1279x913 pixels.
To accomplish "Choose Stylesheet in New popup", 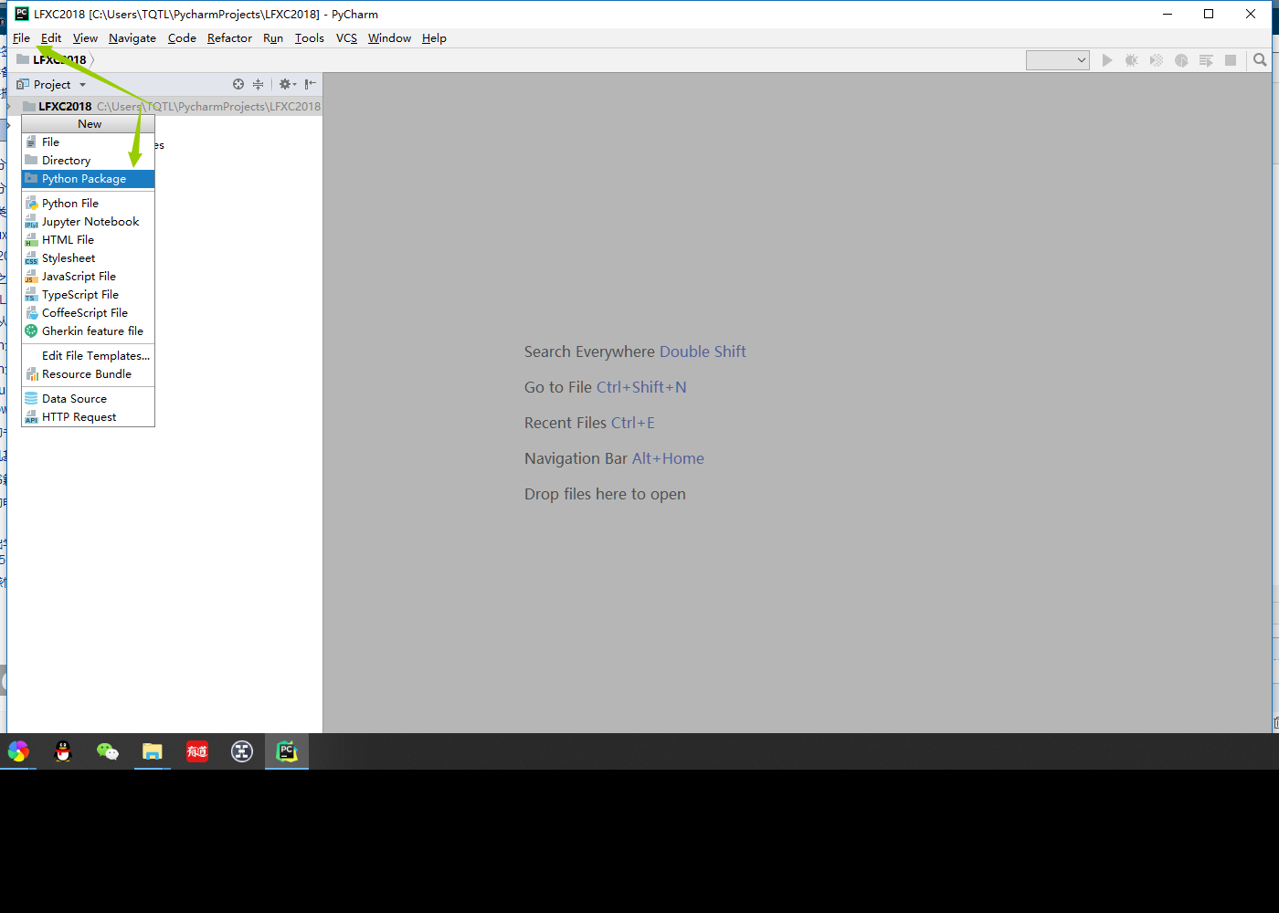I will click(89, 258).
